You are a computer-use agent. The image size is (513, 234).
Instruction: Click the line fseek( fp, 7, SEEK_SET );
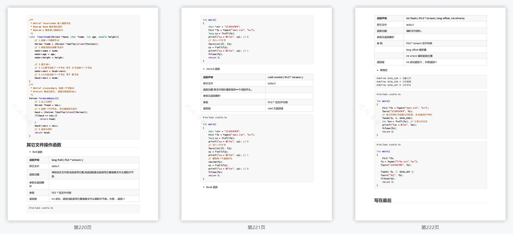point(397,172)
